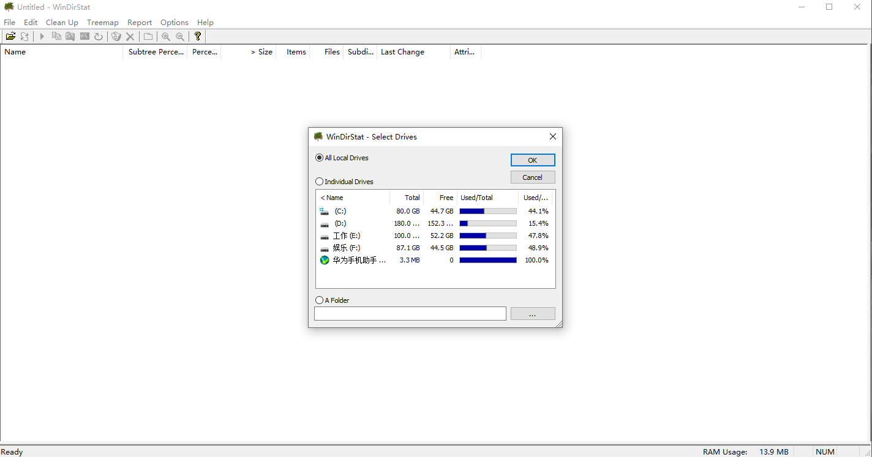Confirm drive selection with OK

click(533, 160)
